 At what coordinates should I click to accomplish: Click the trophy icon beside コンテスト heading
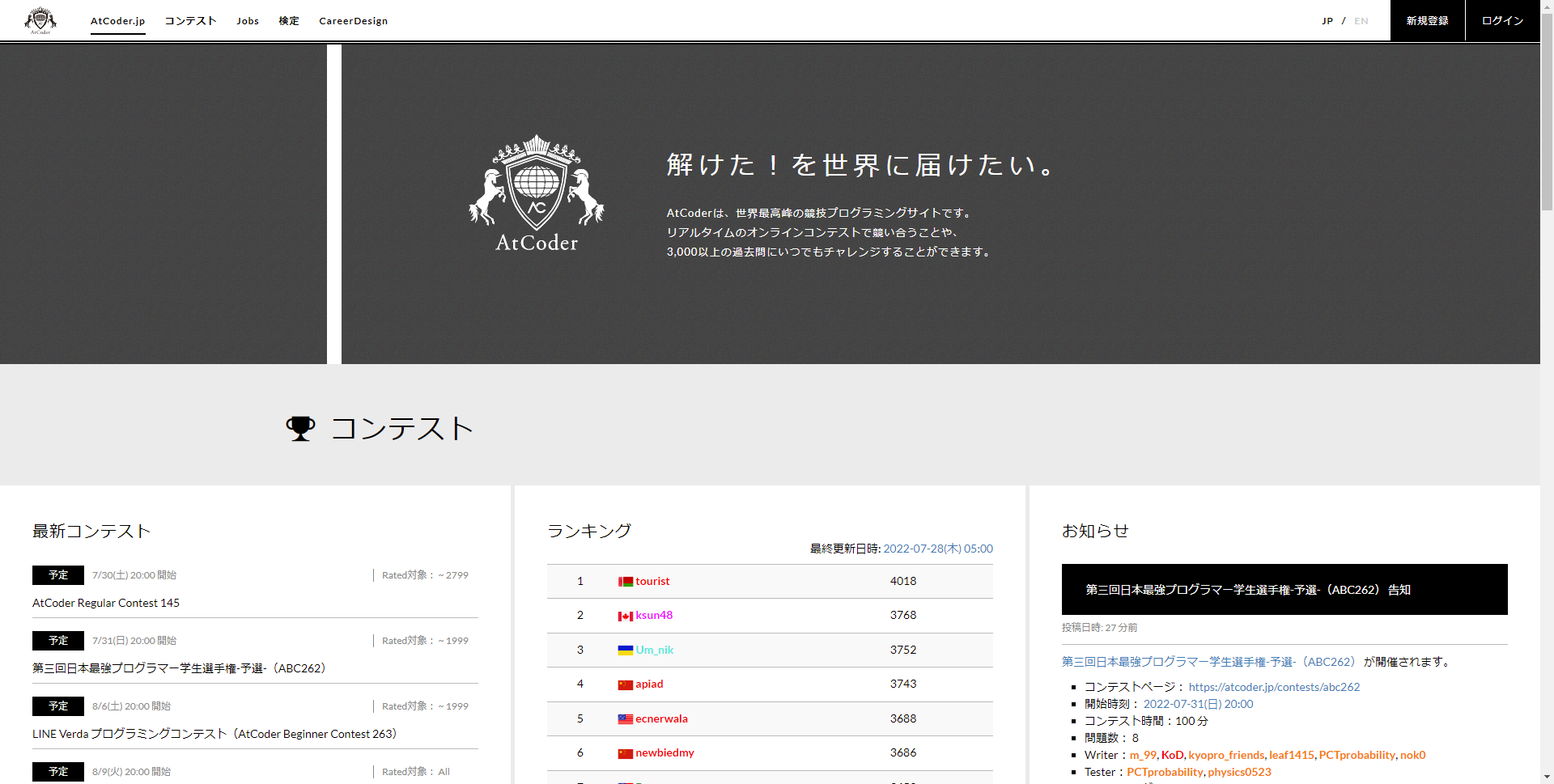(x=300, y=428)
